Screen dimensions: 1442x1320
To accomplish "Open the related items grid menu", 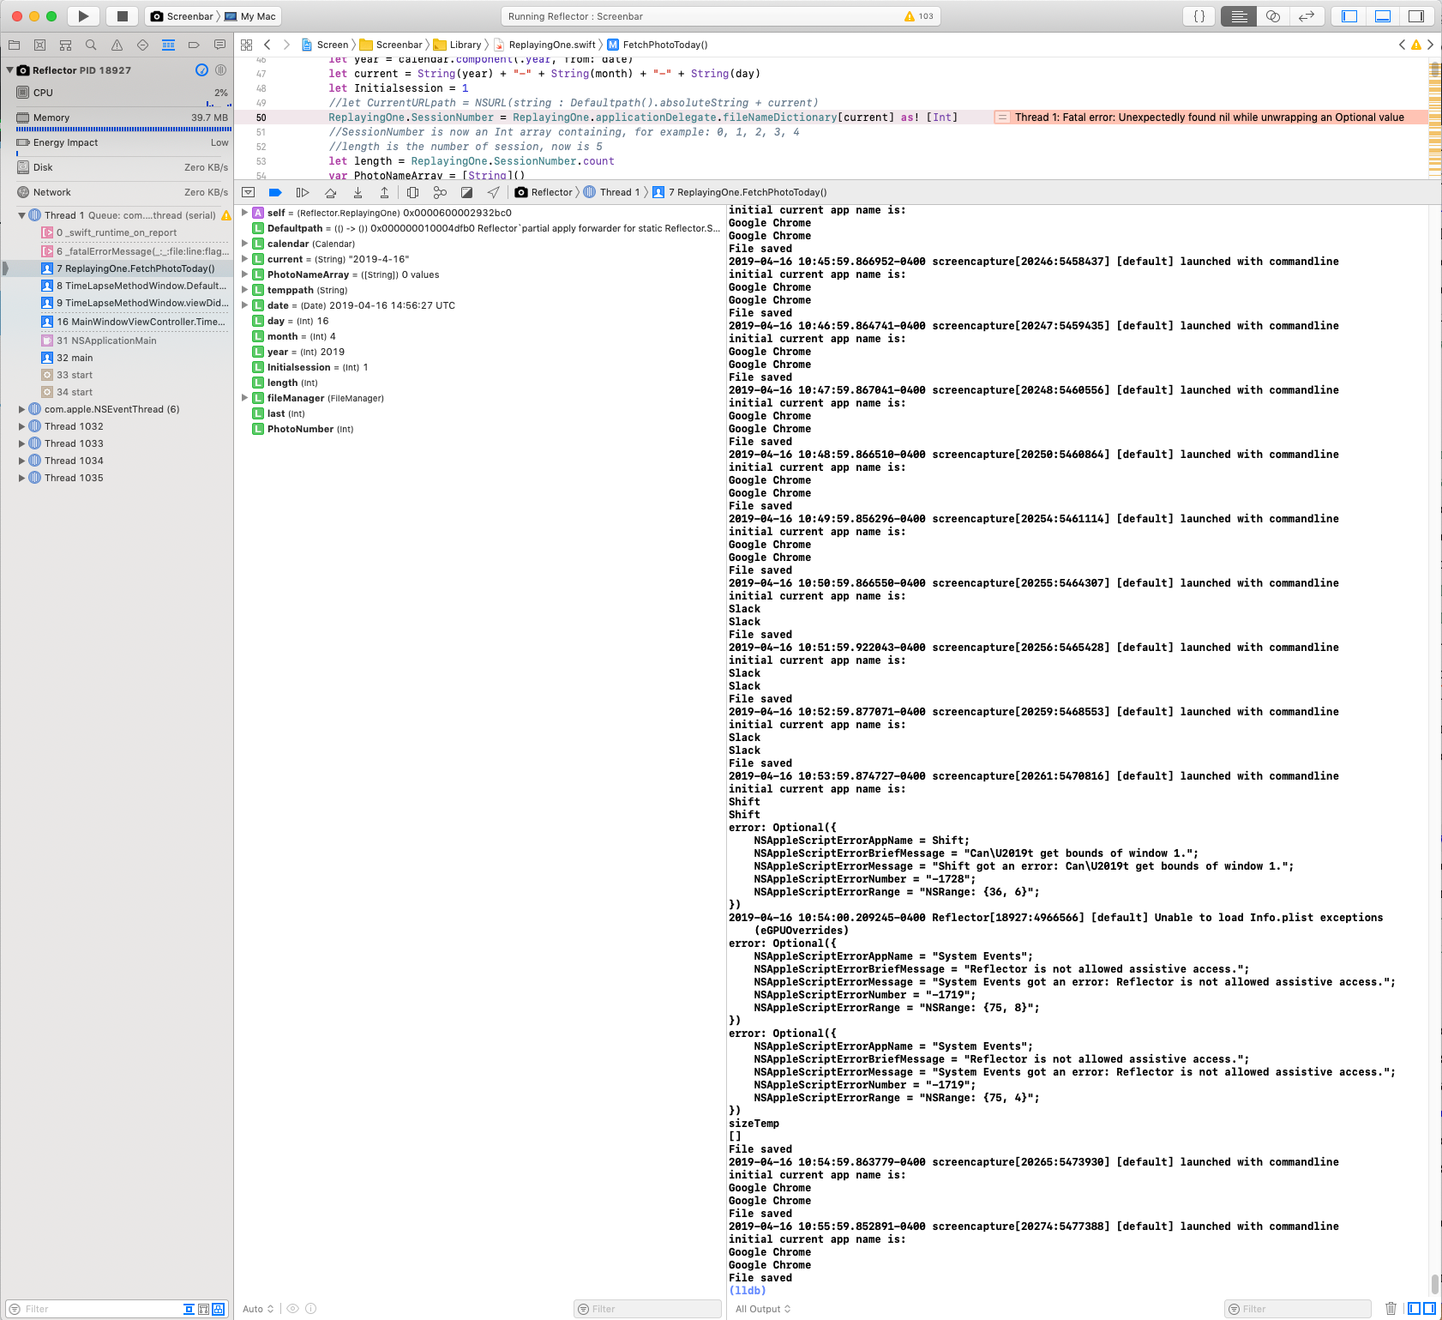I will 247,45.
